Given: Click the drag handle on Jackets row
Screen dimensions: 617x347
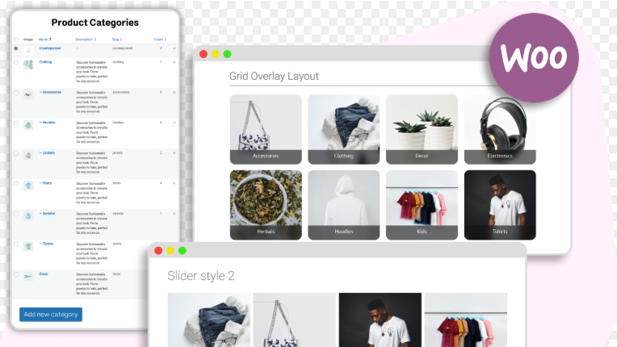Looking at the screenshot, I should pyautogui.click(x=174, y=153).
